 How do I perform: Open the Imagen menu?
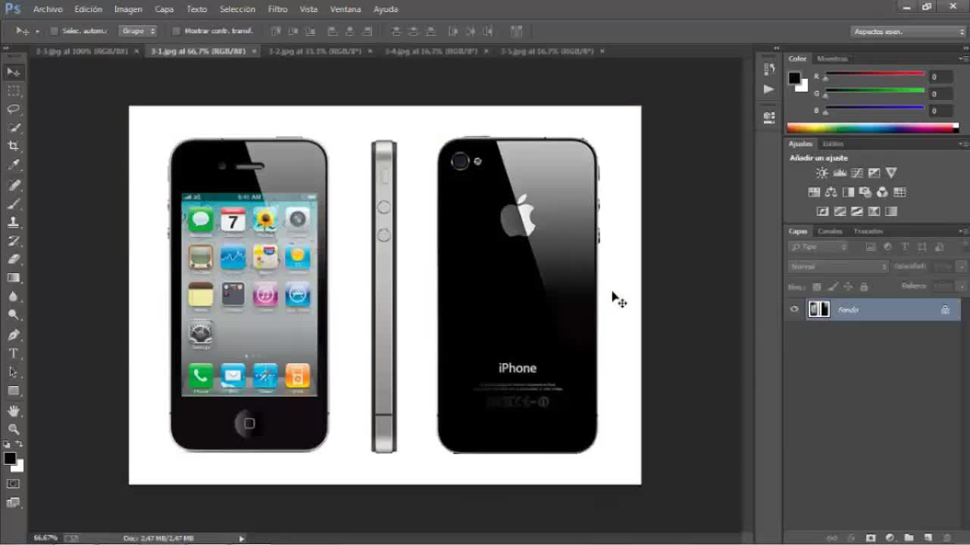point(128,9)
